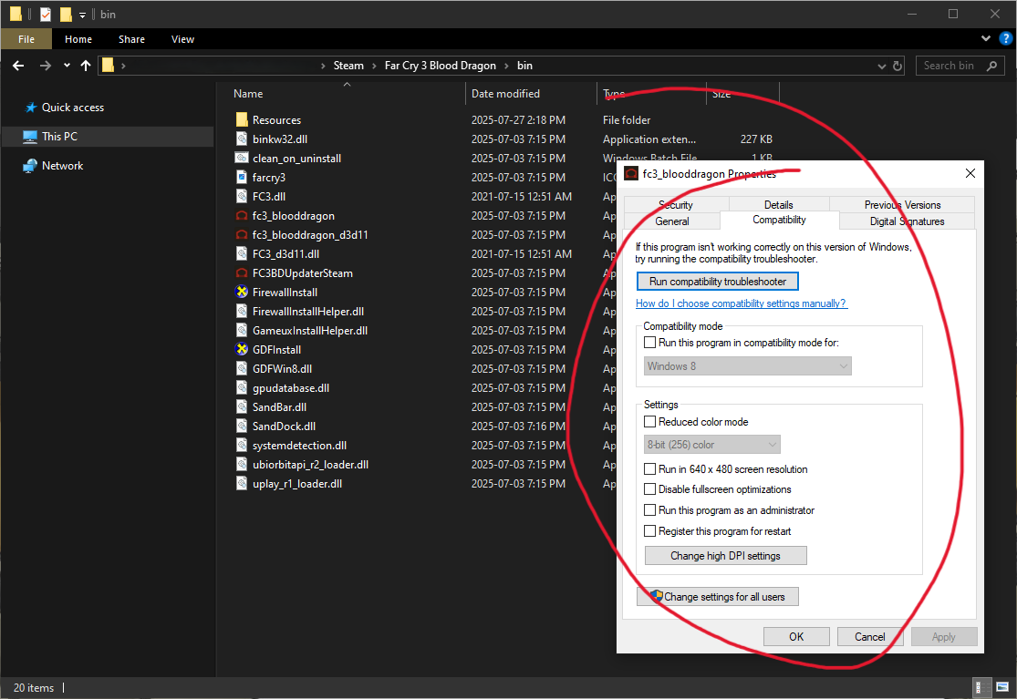Select binkw32.dll file icon

coord(242,139)
